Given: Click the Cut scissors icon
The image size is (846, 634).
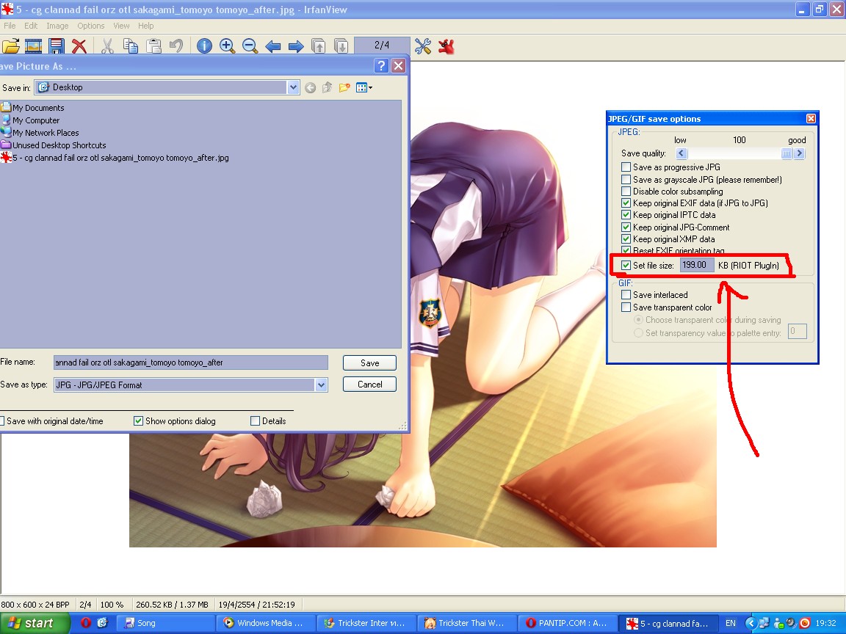Looking at the screenshot, I should 107,46.
